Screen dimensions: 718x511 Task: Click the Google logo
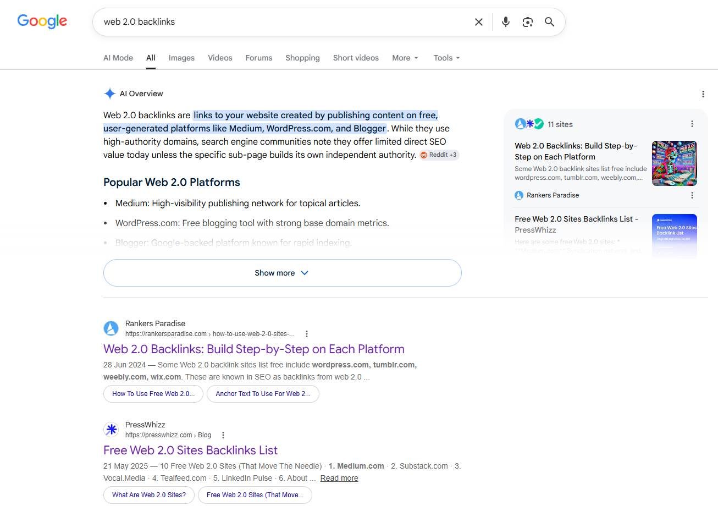click(42, 21)
